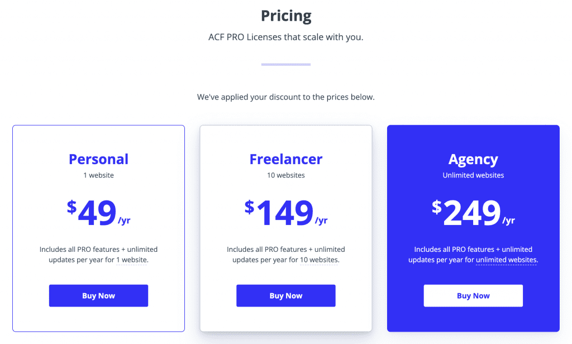Click the Pricing page title
The height and width of the screenshot is (344, 572).
[286, 16]
